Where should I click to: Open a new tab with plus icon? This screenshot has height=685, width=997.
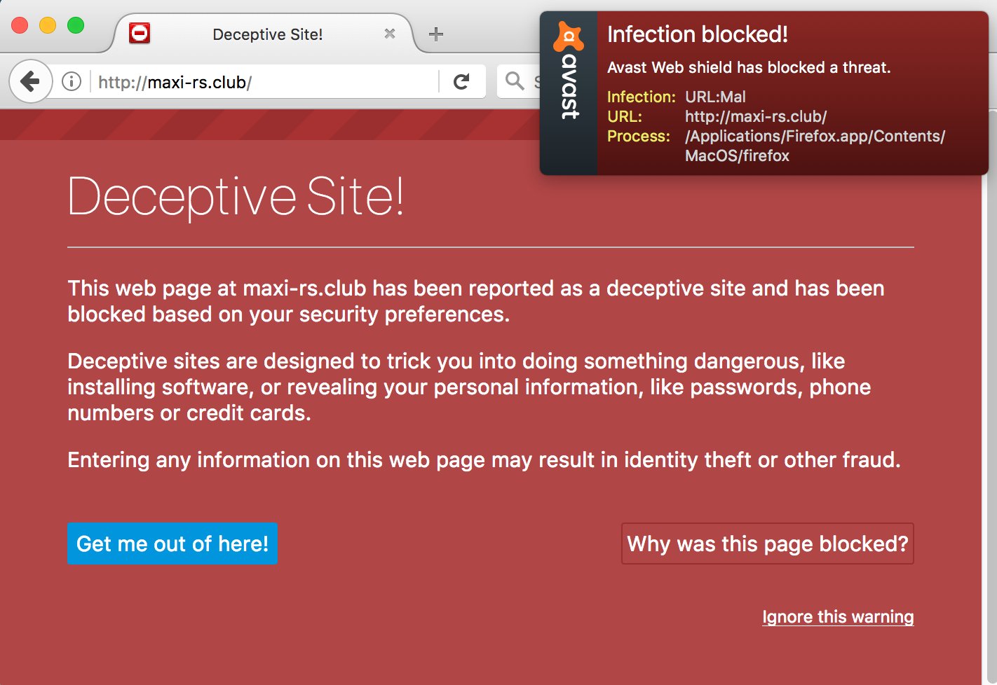(x=436, y=34)
